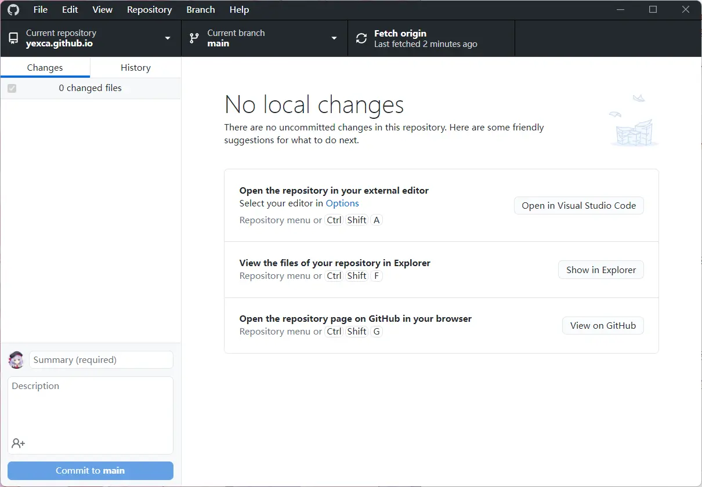
Task: Switch to the History tab
Action: (135, 67)
